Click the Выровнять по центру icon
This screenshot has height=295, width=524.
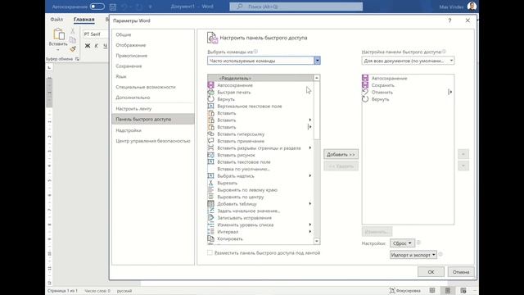point(211,197)
